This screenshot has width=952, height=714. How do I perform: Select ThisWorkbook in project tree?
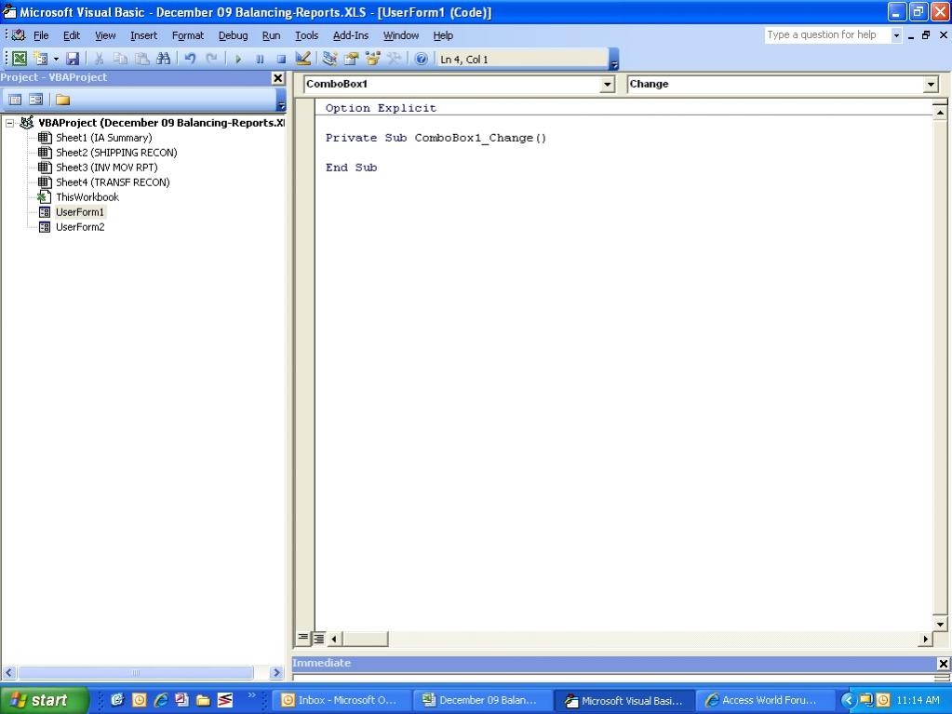click(87, 197)
